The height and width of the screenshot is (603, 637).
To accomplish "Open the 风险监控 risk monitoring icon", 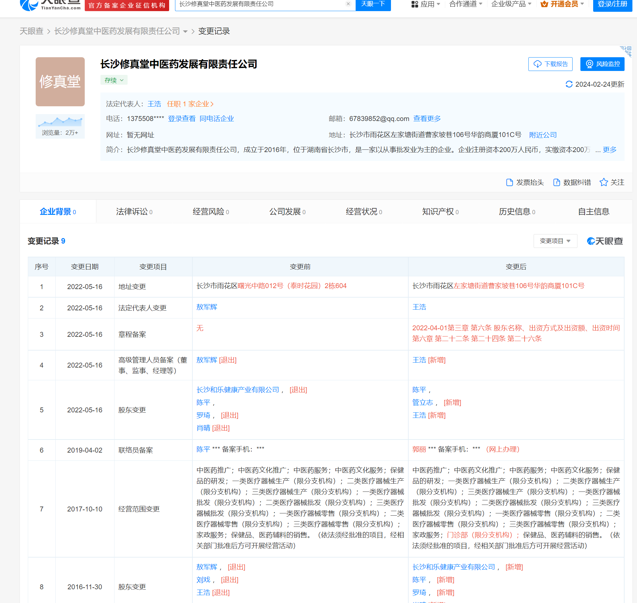I will [590, 64].
